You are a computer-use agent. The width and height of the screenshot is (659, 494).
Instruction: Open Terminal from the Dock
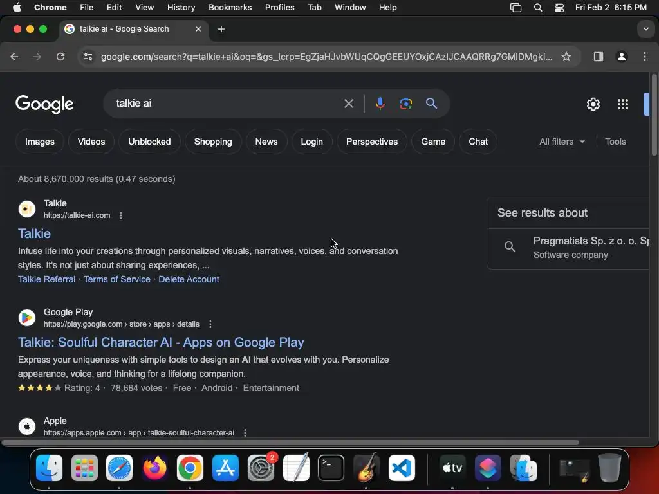331,468
